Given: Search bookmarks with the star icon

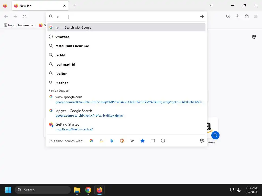Looking at the screenshot, I should tap(142, 141).
